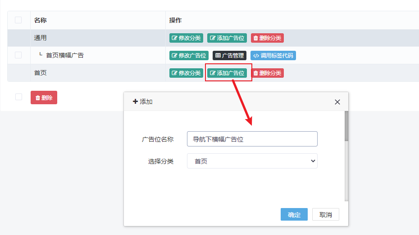Click 添加广告位 in the 首页 row

click(227, 73)
